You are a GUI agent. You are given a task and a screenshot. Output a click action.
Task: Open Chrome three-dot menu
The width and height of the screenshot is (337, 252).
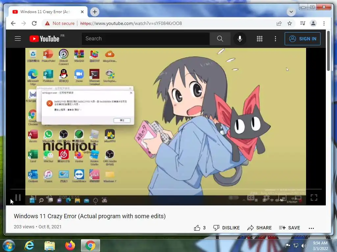coord(324,23)
